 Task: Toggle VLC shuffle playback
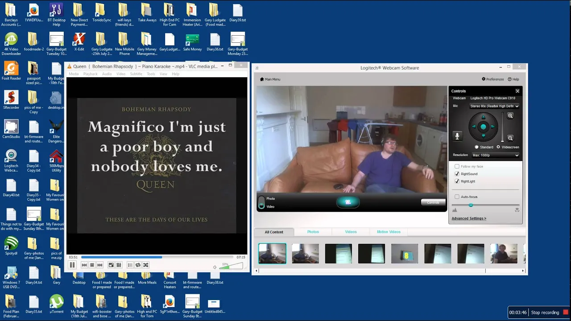145,265
